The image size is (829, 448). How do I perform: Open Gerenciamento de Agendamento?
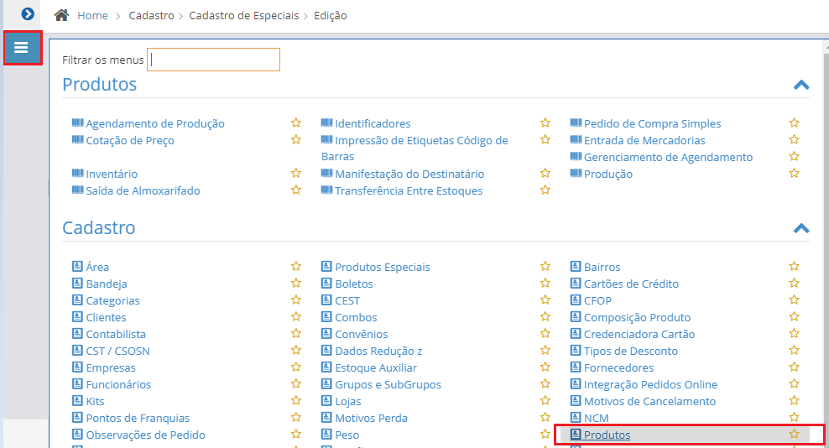coord(668,157)
